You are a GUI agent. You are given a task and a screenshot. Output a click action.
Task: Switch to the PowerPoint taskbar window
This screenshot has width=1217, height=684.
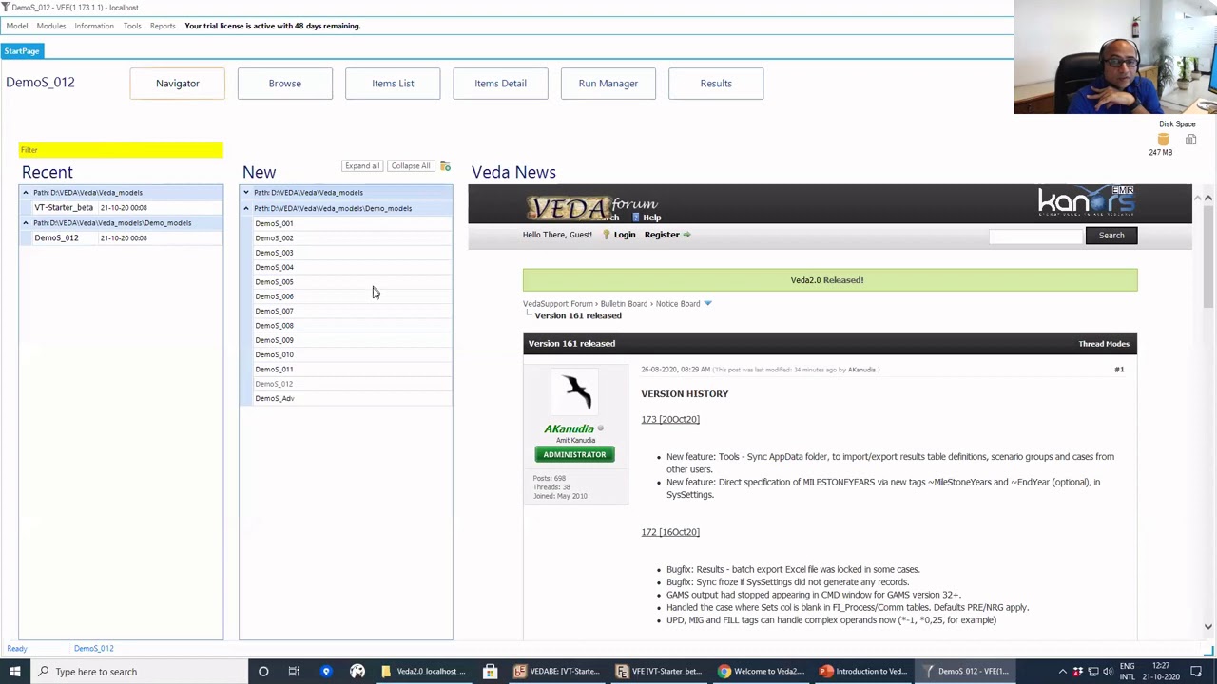864,672
